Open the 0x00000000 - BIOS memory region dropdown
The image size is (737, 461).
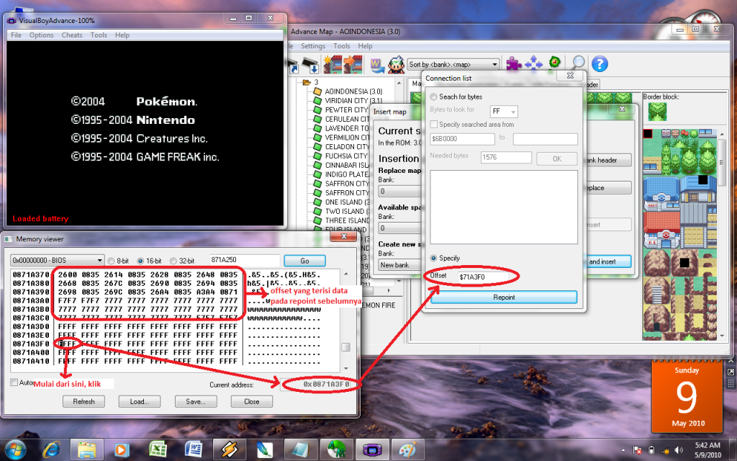click(57, 260)
